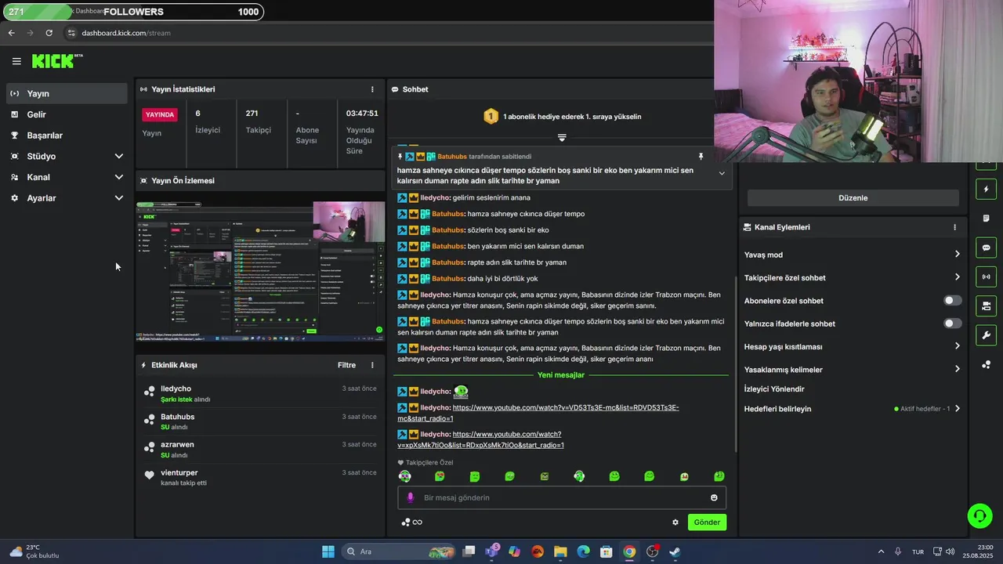Click the lightning bolt sidebar icon

[986, 189]
